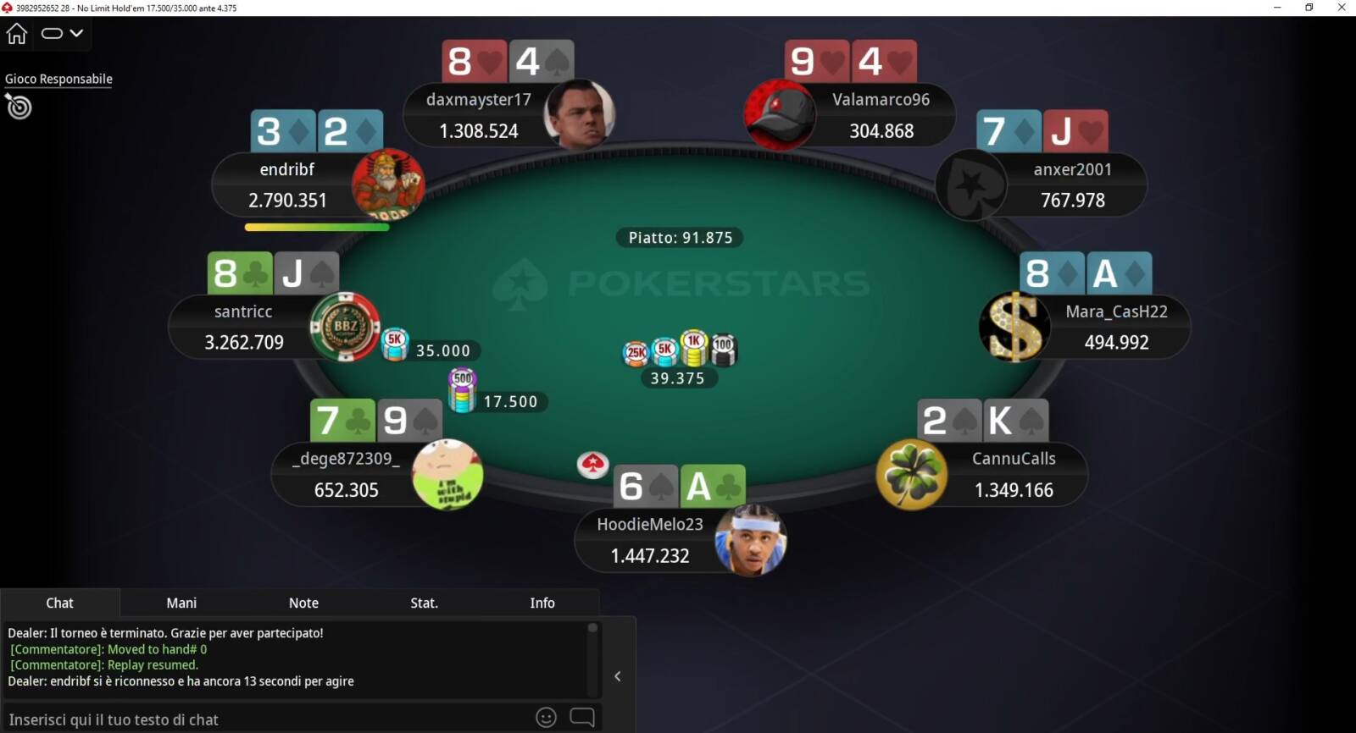Click the responsible gaming target icon

click(x=19, y=107)
